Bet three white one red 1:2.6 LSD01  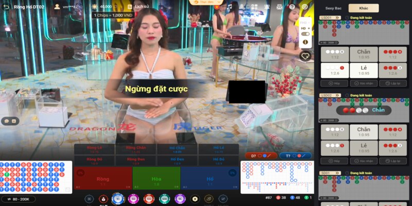335,70
